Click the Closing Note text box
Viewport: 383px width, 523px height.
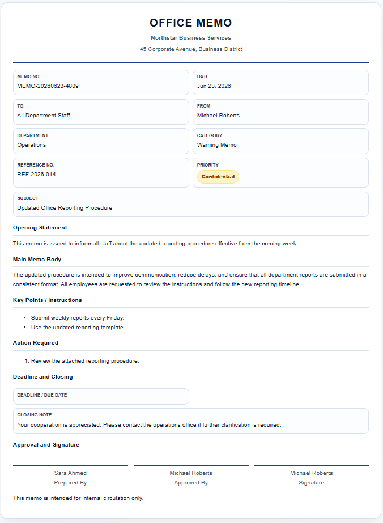point(191,421)
